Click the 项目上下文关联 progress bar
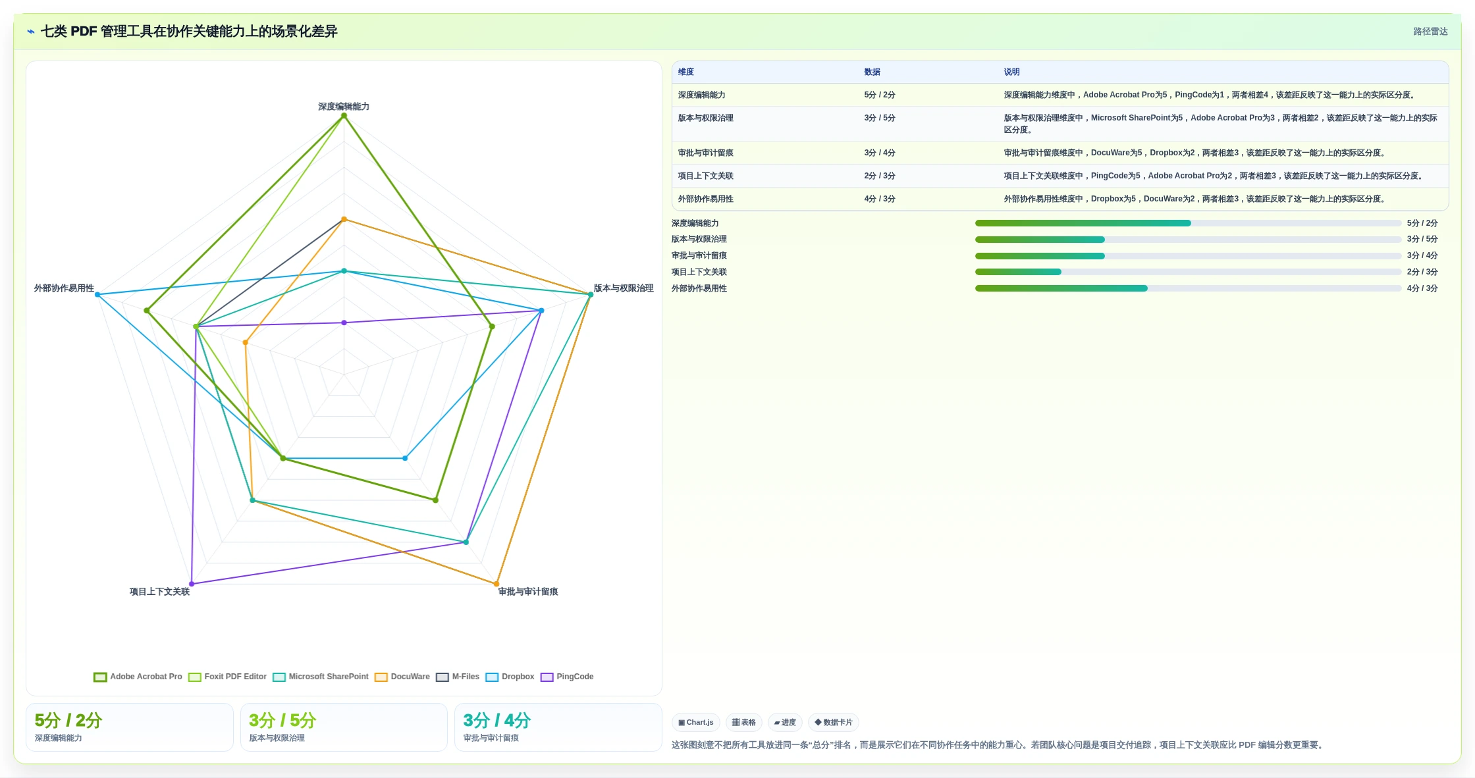Screen dimensions: 1475x778 tap(1188, 272)
